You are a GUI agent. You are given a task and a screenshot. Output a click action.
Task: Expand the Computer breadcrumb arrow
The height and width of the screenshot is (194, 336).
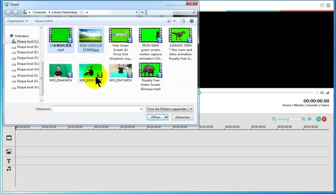(49, 12)
